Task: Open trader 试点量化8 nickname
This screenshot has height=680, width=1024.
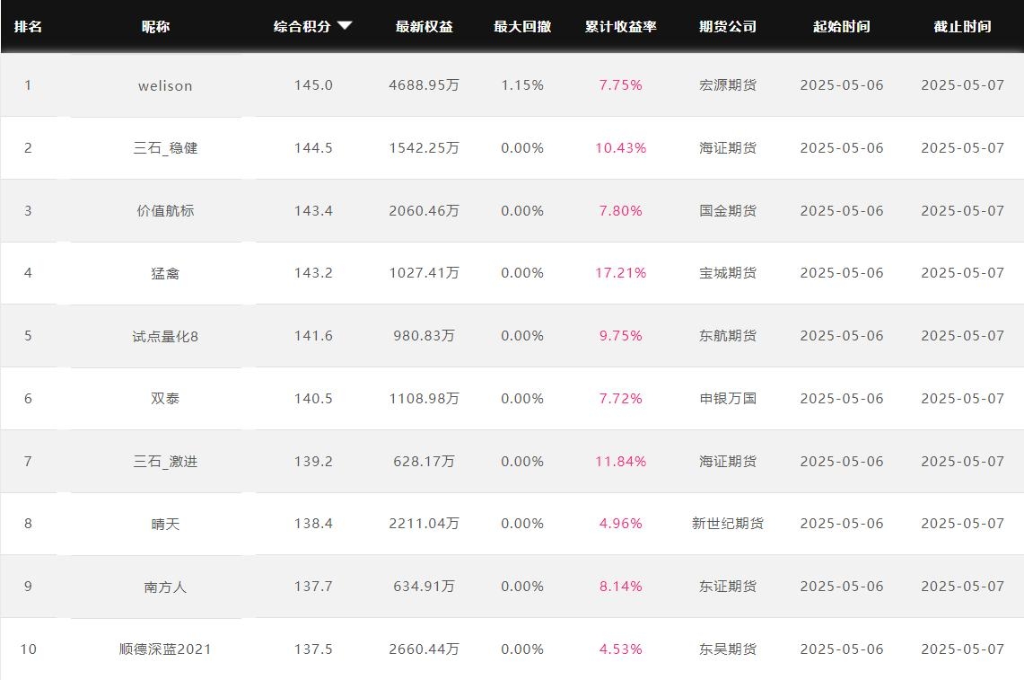Action: click(x=165, y=336)
